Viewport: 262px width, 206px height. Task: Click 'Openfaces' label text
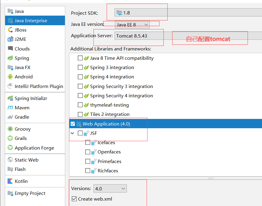[109, 152]
